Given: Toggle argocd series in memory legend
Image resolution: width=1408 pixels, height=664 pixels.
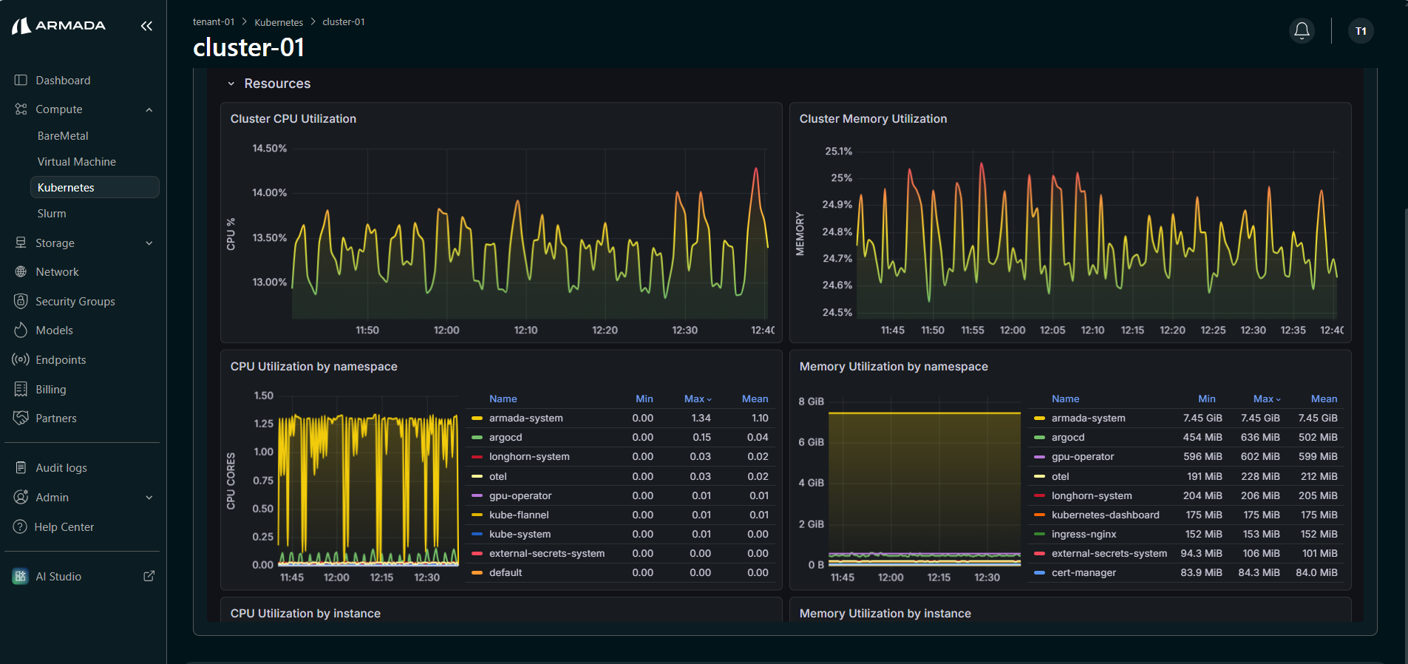Looking at the screenshot, I should (1067, 437).
